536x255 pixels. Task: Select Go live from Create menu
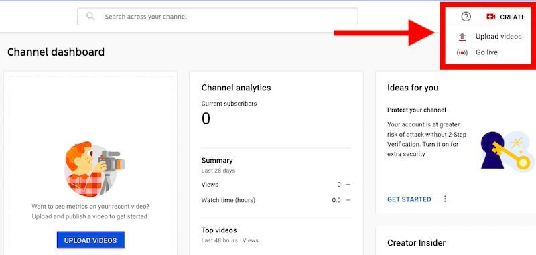coord(486,52)
